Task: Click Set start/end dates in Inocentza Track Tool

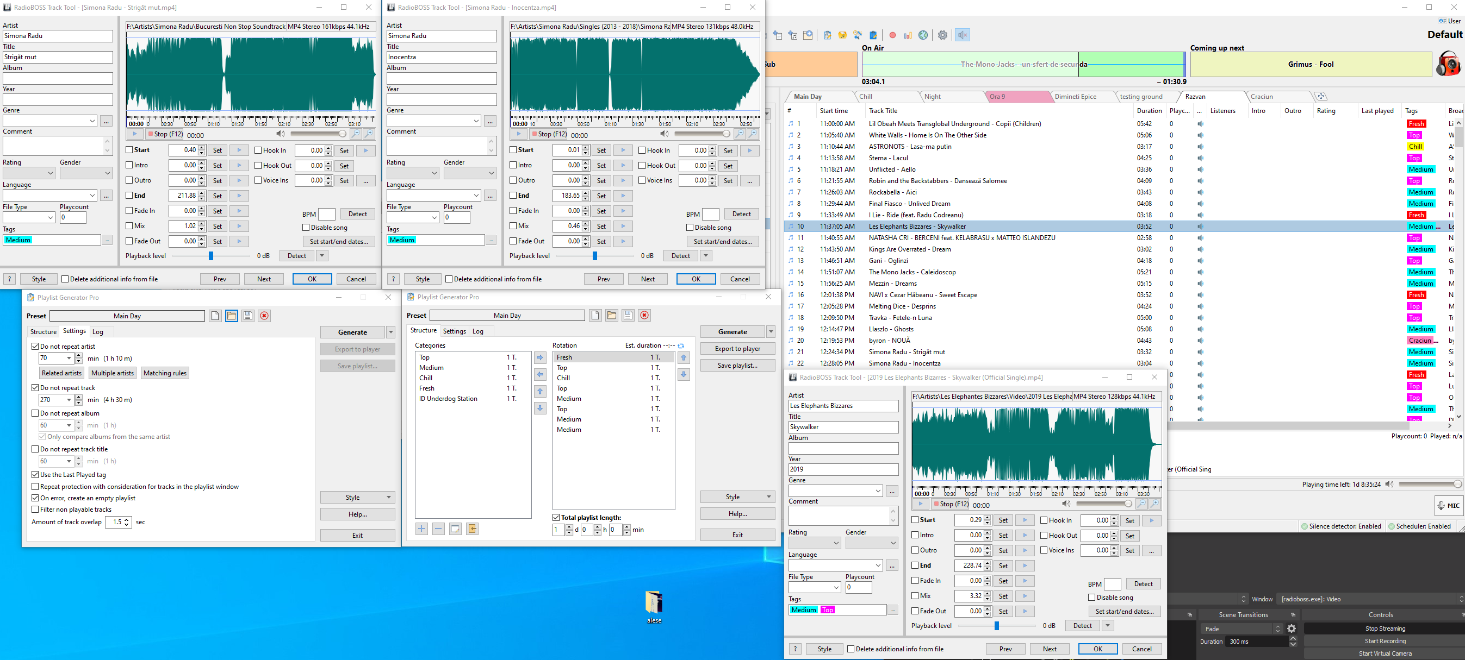Action: [723, 241]
